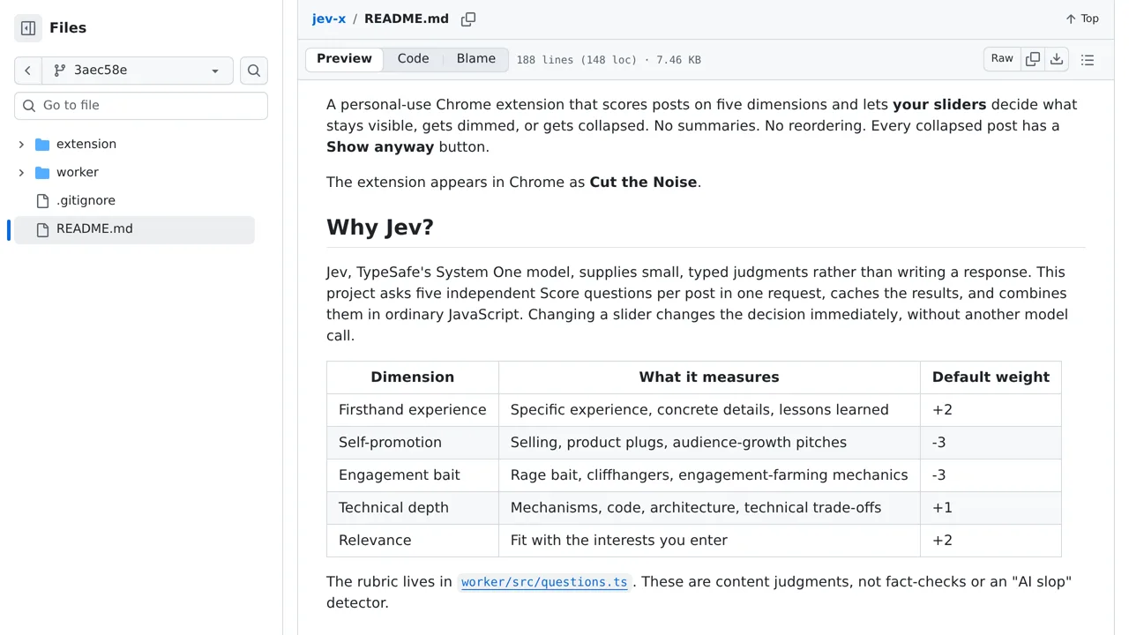
Task: Click the Dimension column header
Action: (413, 377)
